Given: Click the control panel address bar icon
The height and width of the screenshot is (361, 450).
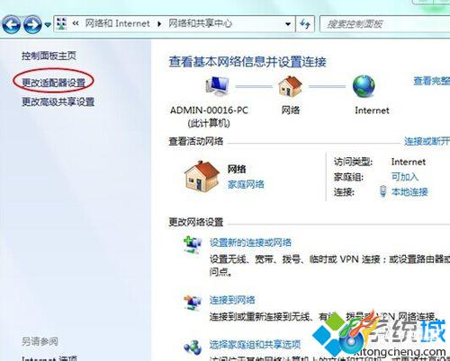Looking at the screenshot, I should (62, 23).
